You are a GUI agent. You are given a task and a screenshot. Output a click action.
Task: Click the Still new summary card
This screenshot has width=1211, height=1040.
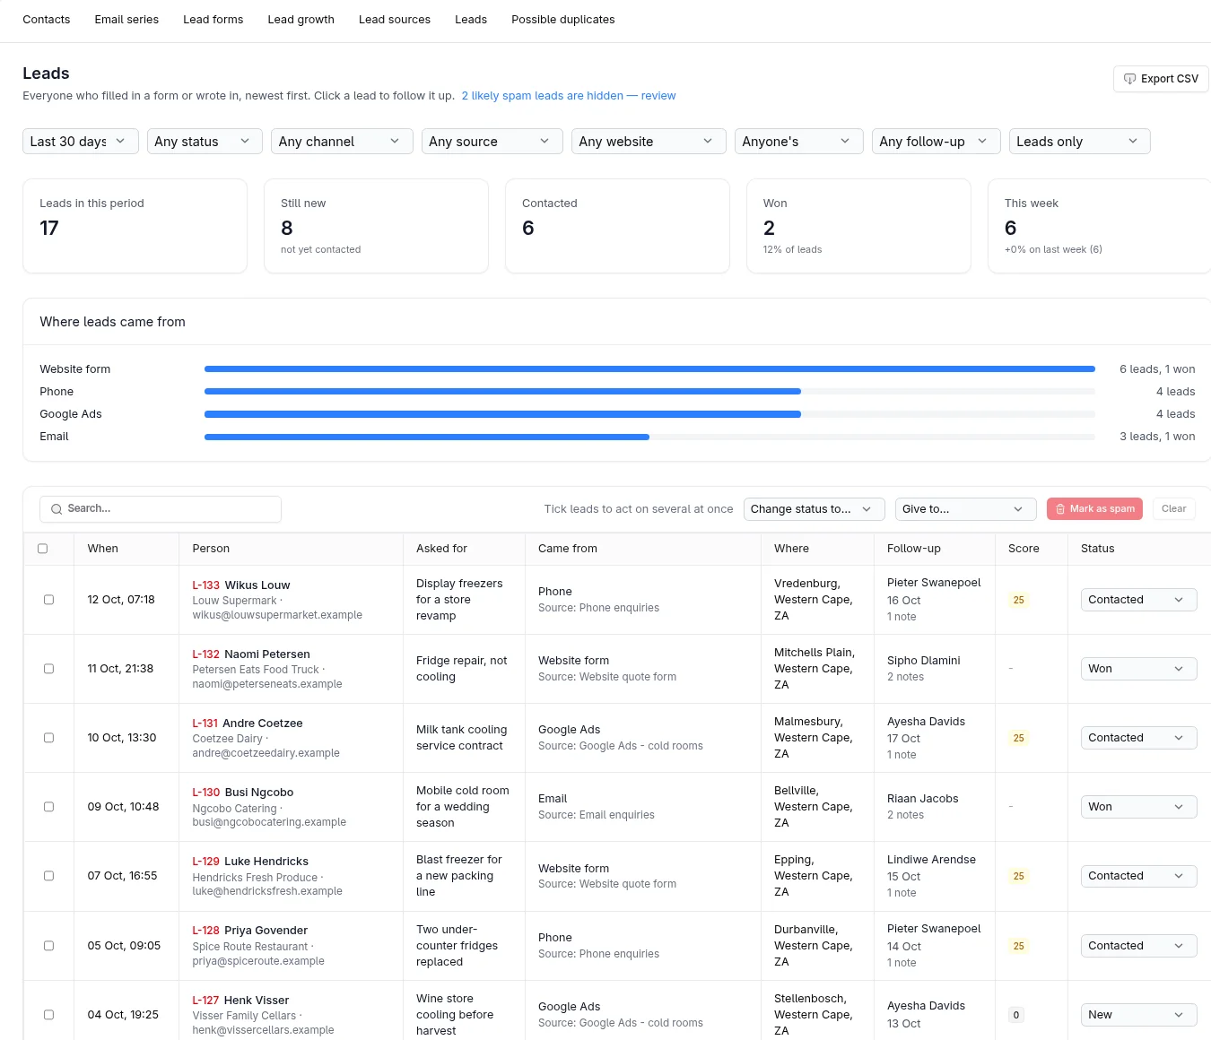376,226
